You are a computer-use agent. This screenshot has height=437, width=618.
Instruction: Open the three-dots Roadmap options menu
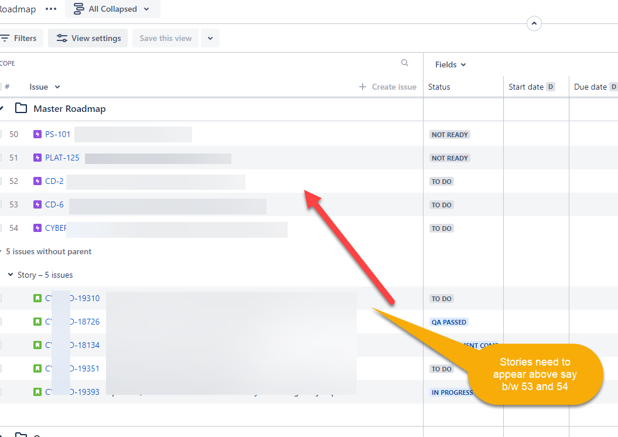pyautogui.click(x=51, y=9)
